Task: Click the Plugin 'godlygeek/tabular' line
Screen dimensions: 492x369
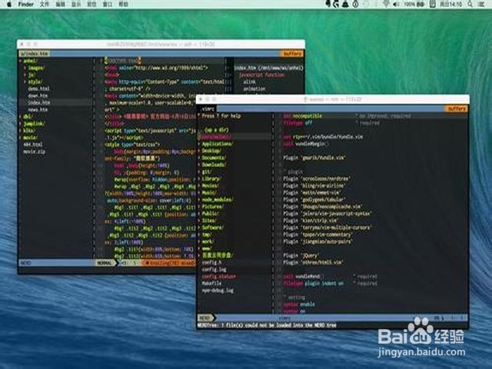Action: pos(314,200)
